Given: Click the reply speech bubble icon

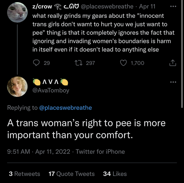Looking at the screenshot, I should tap(36, 63).
